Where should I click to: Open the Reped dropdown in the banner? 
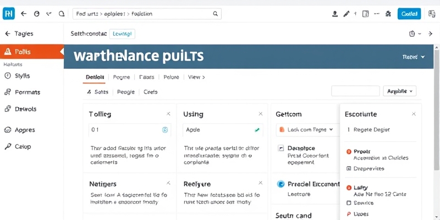pyautogui.click(x=414, y=57)
